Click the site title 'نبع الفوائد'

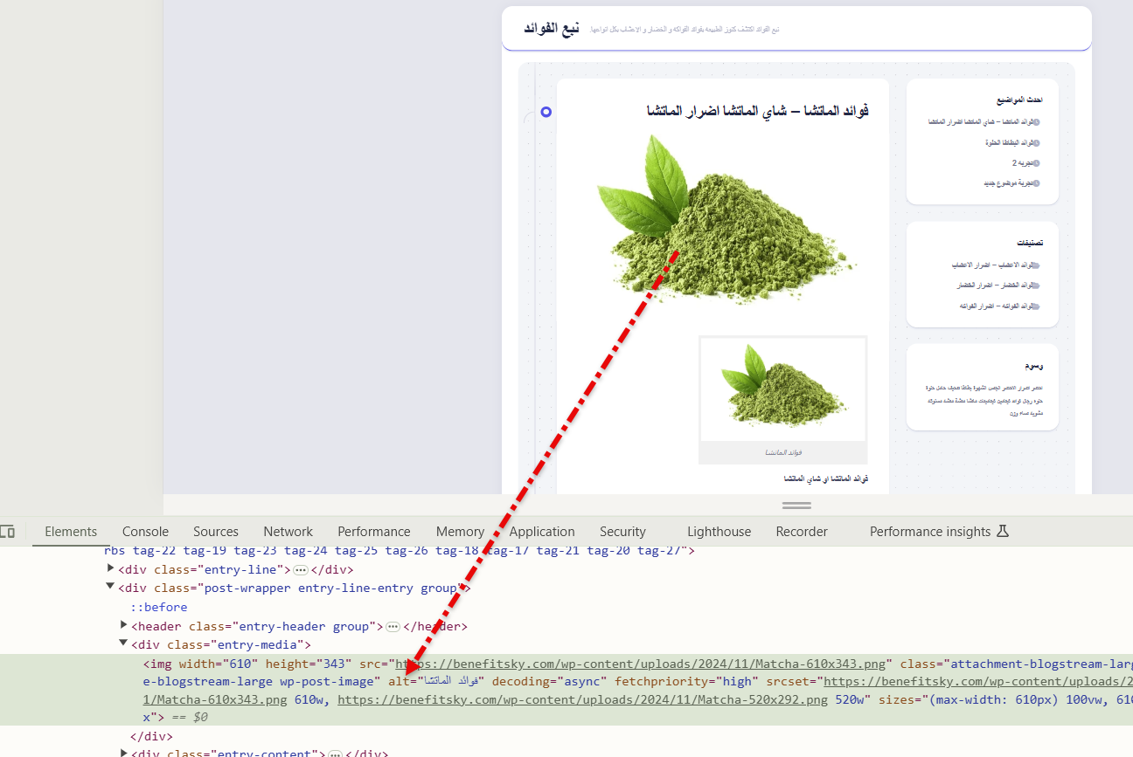click(x=552, y=29)
